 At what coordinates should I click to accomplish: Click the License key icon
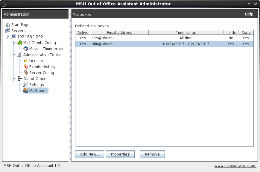(26, 61)
